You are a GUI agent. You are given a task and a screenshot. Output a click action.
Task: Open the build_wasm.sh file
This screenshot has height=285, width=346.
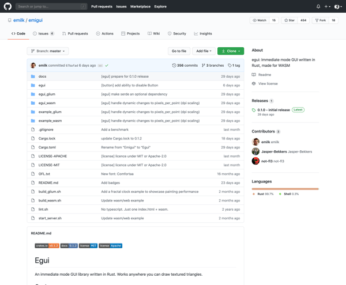[50, 200]
